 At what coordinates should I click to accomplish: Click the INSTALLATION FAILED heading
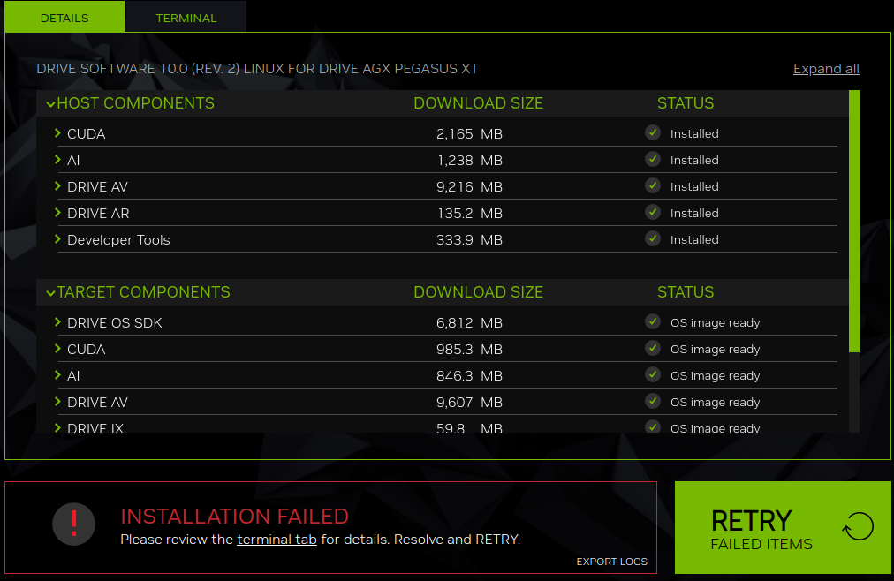(x=234, y=516)
